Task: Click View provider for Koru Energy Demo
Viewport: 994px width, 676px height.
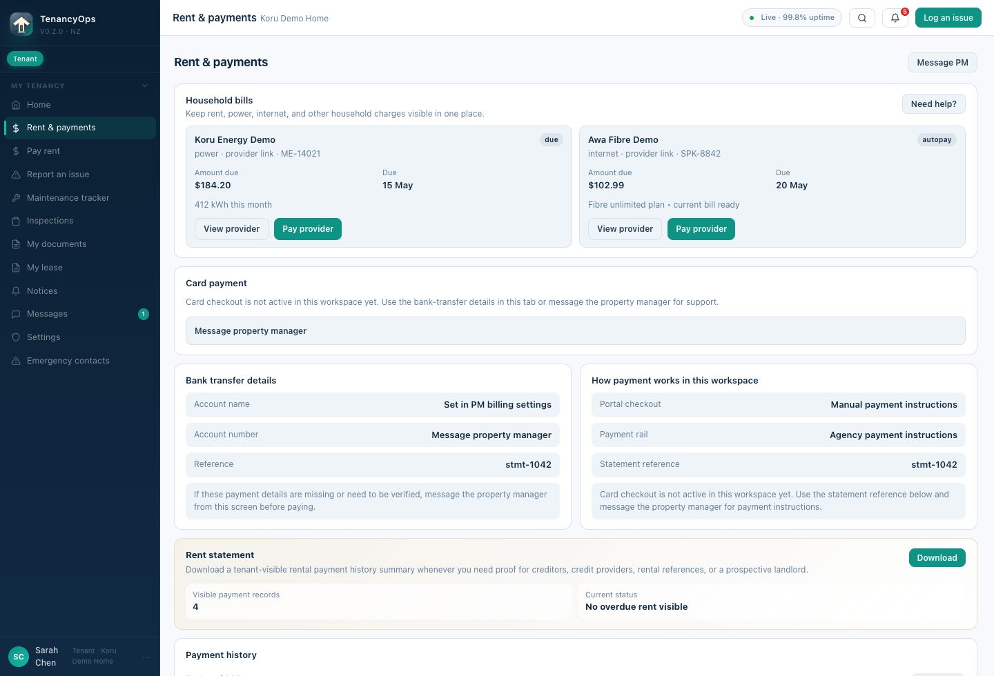Action: [231, 229]
